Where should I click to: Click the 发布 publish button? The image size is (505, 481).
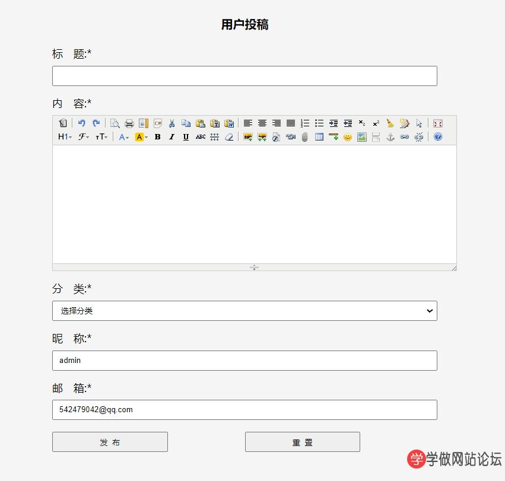point(110,442)
